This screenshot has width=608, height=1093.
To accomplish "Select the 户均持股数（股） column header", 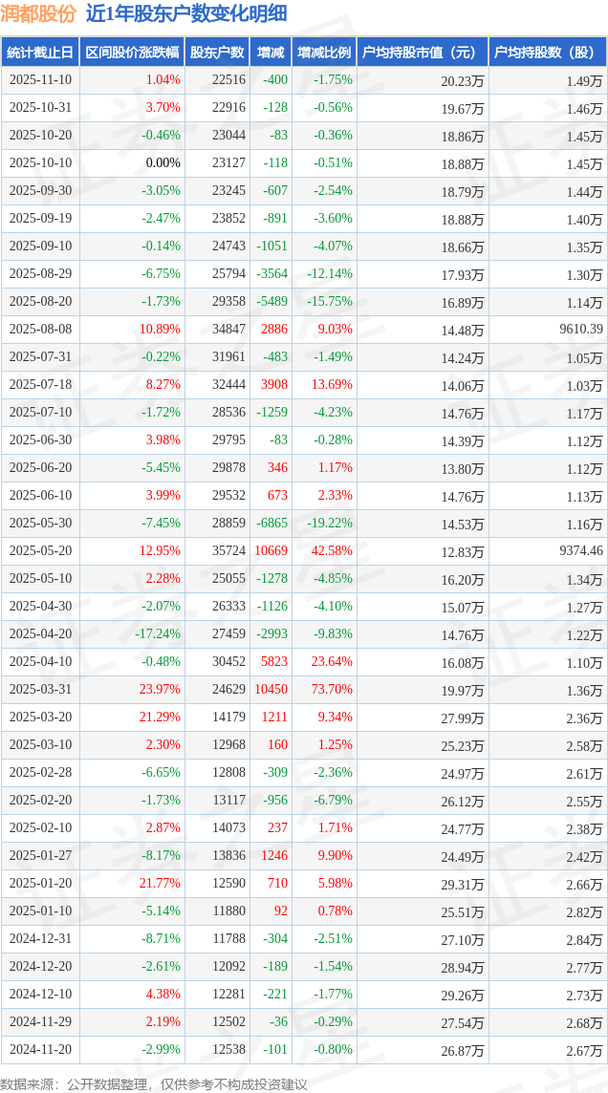I will (547, 53).
